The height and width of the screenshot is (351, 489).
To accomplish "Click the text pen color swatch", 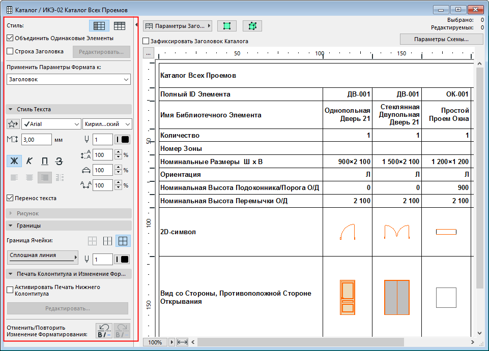I will pos(123,140).
